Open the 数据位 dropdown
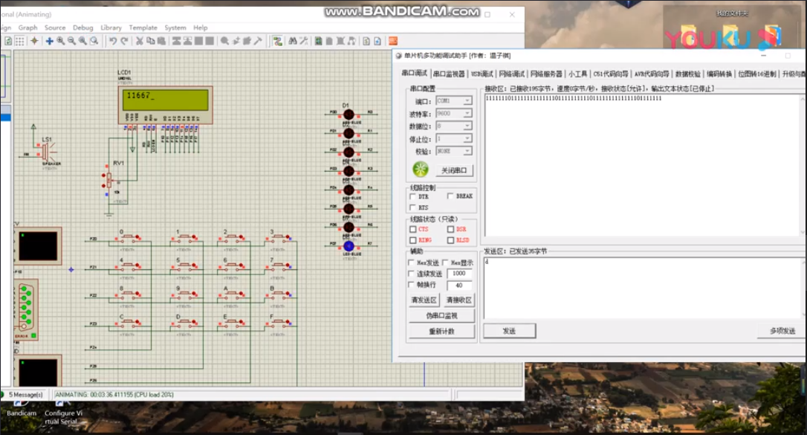This screenshot has height=435, width=807. [x=454, y=126]
